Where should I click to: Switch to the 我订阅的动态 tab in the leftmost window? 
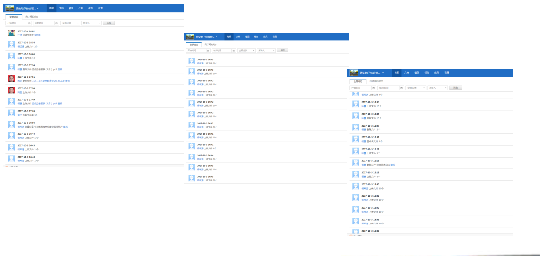point(32,17)
